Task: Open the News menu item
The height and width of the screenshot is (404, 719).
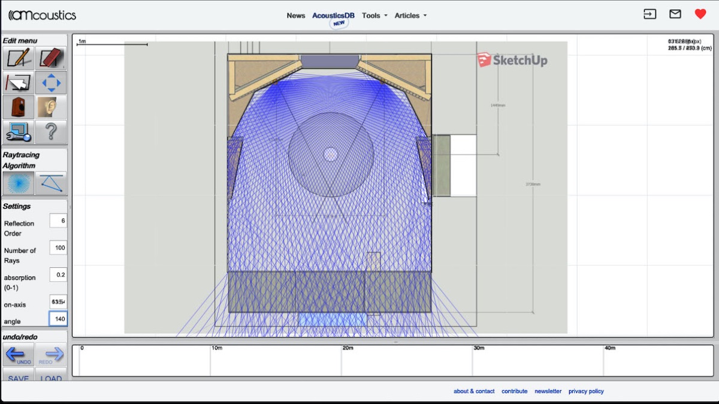Action: pos(295,16)
